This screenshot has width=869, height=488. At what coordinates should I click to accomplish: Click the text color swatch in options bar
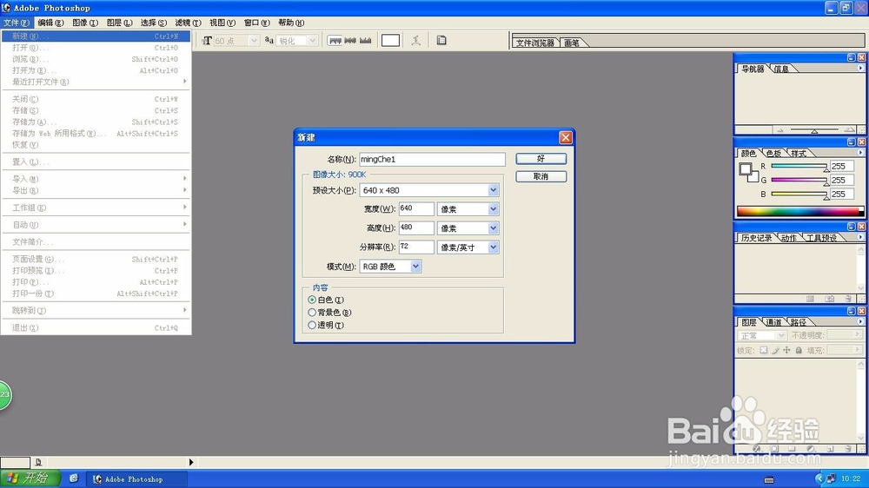(391, 41)
